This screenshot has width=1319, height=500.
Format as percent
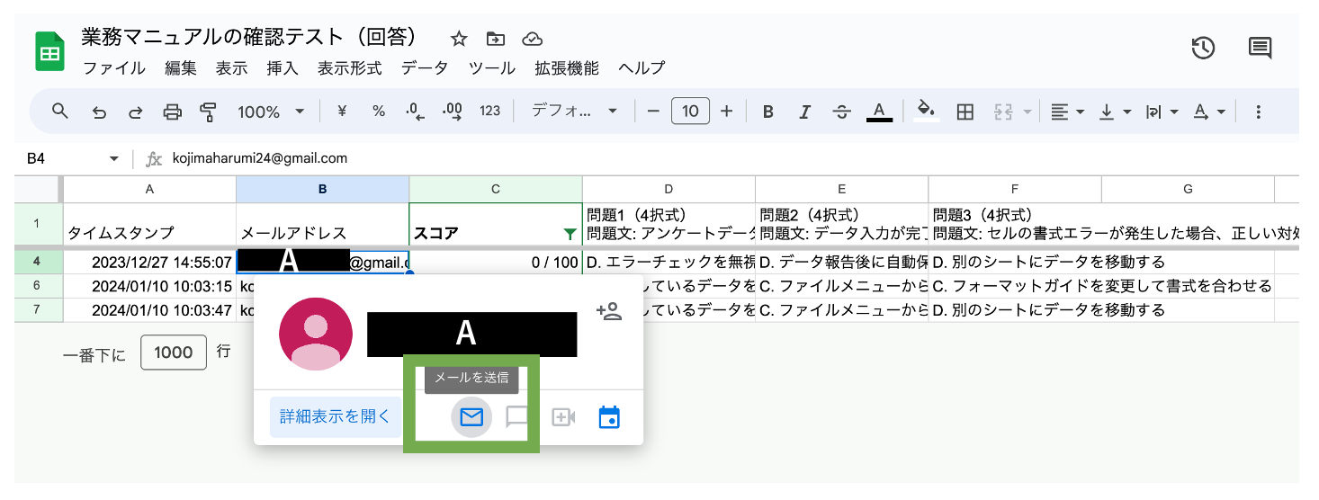coord(379,112)
